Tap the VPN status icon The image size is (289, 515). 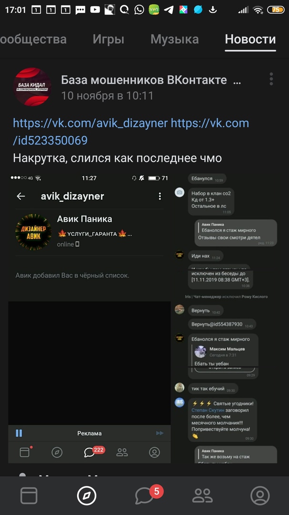pyautogui.click(x=154, y=10)
